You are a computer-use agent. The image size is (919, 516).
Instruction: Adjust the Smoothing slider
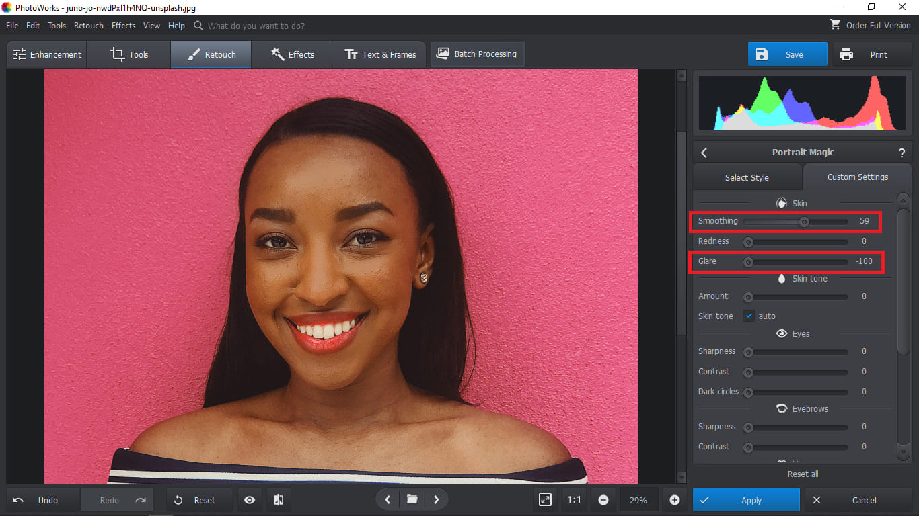click(x=796, y=221)
